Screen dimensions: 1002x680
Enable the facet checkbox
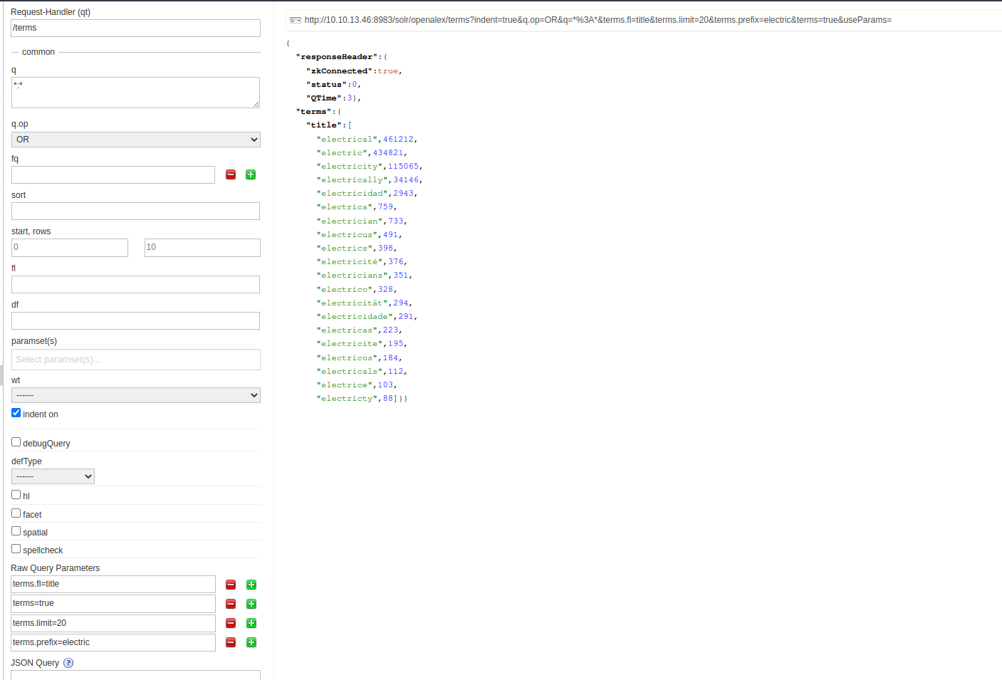(x=16, y=513)
